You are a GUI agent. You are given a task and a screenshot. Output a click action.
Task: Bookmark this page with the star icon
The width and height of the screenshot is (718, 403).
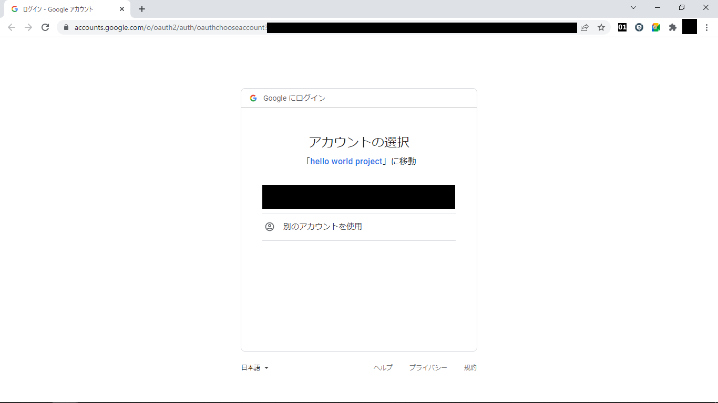coord(601,27)
